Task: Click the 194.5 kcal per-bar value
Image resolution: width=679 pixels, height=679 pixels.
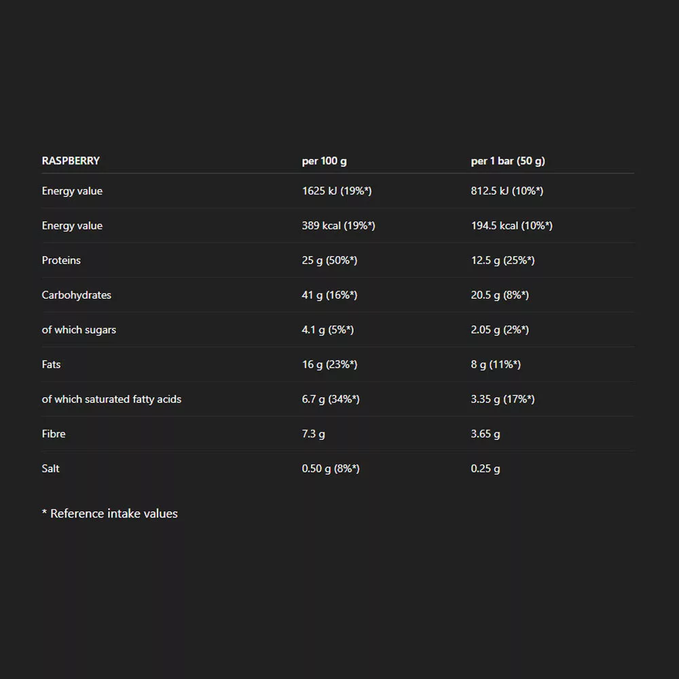Action: point(511,225)
